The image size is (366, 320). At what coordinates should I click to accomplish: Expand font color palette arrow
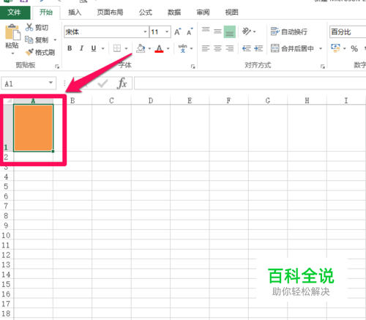[x=168, y=48]
